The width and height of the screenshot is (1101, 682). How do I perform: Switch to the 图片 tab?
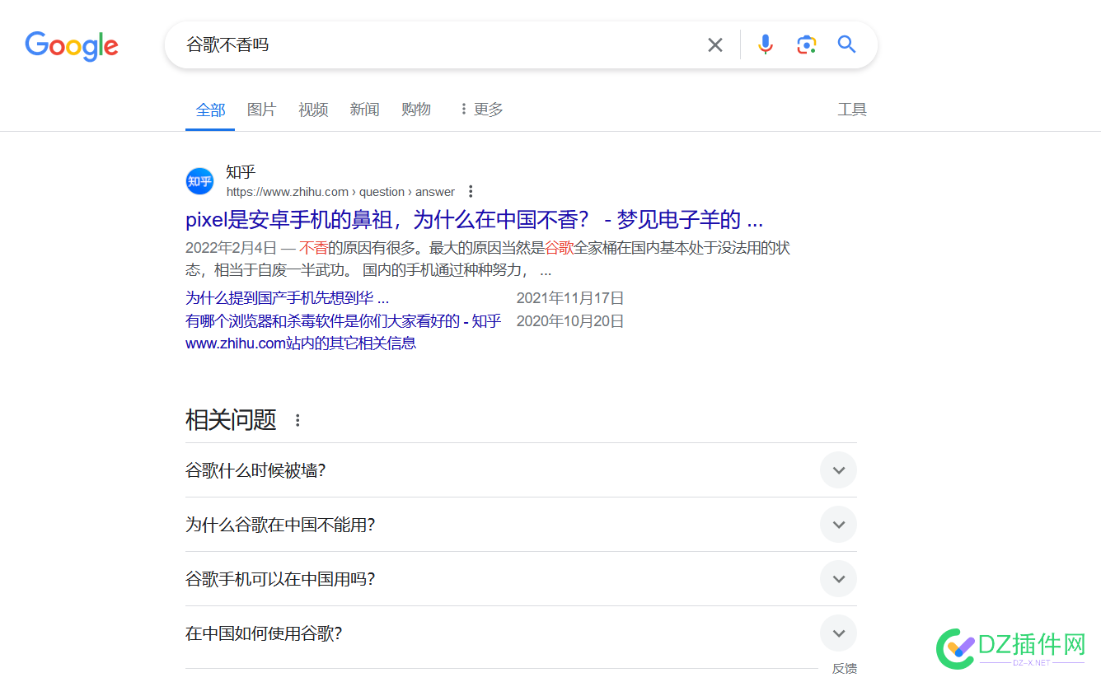click(x=262, y=109)
